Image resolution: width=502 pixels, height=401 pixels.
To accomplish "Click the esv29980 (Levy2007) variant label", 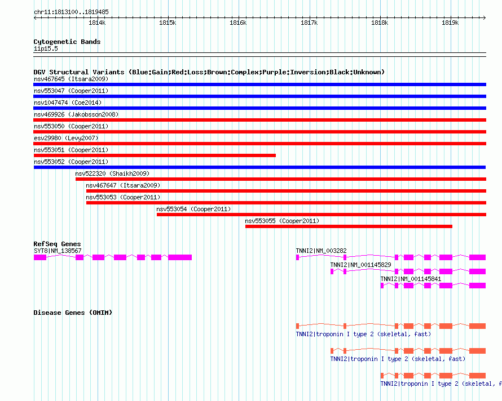I will coord(66,138).
